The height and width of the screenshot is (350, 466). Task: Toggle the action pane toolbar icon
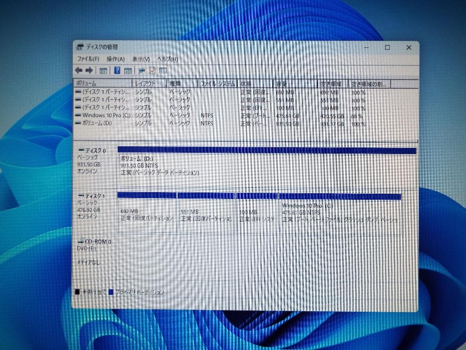click(x=128, y=71)
